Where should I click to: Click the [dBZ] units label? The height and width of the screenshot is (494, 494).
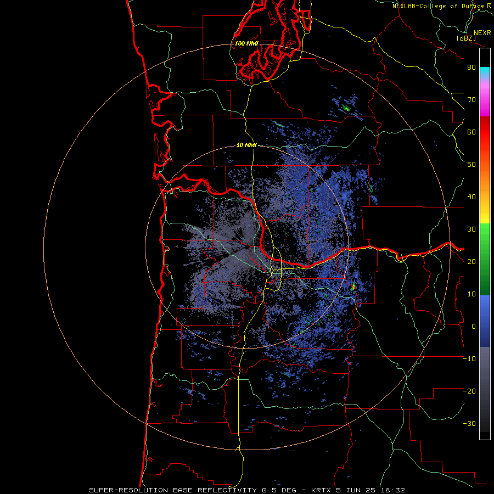click(x=466, y=38)
